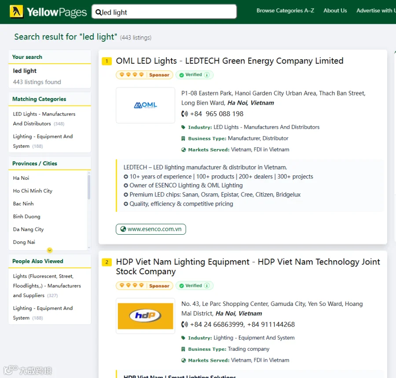Click the green Verified checkmark on OML listing
The width and height of the screenshot is (396, 378).
[x=181, y=75]
